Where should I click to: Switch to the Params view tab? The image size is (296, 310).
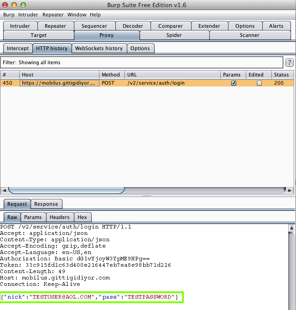[33, 217]
